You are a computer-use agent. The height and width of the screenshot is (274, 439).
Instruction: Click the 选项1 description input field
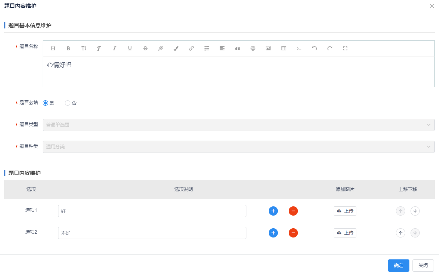click(x=152, y=211)
